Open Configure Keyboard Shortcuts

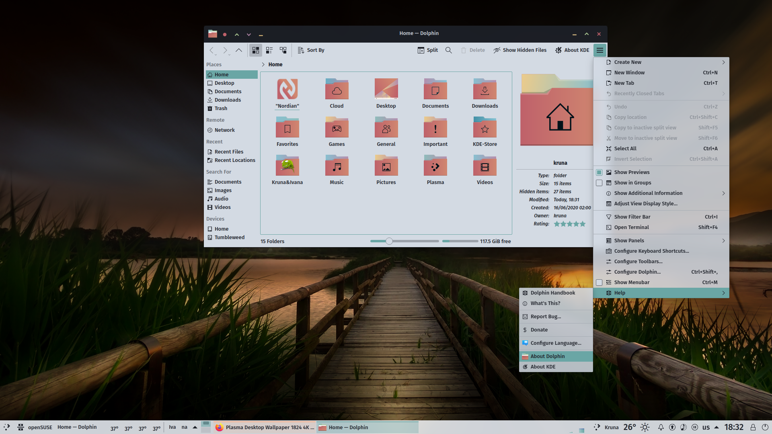click(661, 251)
